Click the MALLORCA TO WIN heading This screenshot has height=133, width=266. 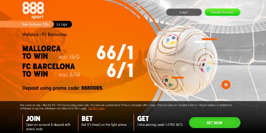coord(41,52)
